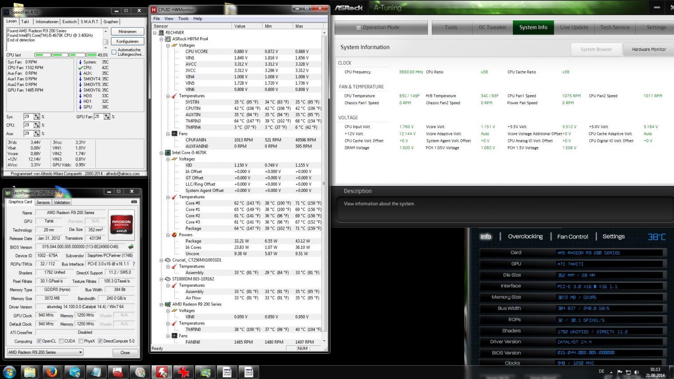Click the Hardware Monitor button in A-Tuning
The height and width of the screenshot is (379, 674).
click(649, 49)
